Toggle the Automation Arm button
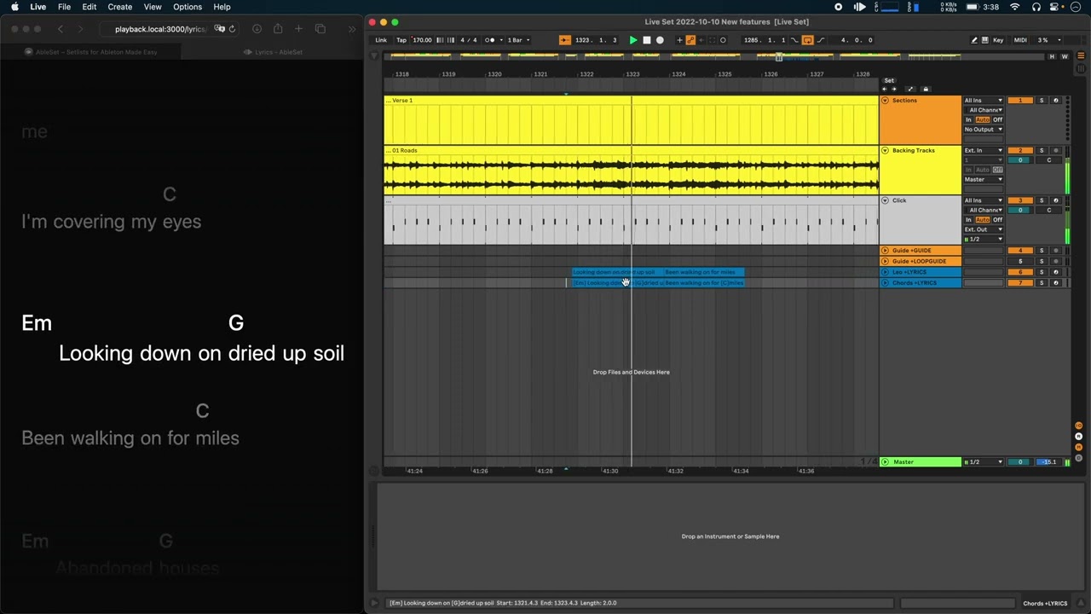Image resolution: width=1091 pixels, height=614 pixels. click(x=690, y=40)
